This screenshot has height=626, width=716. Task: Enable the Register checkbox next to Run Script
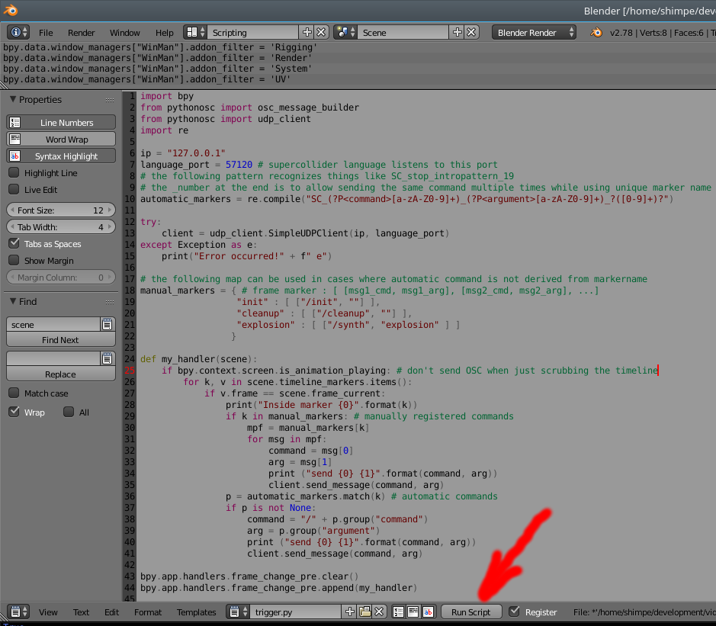[512, 611]
